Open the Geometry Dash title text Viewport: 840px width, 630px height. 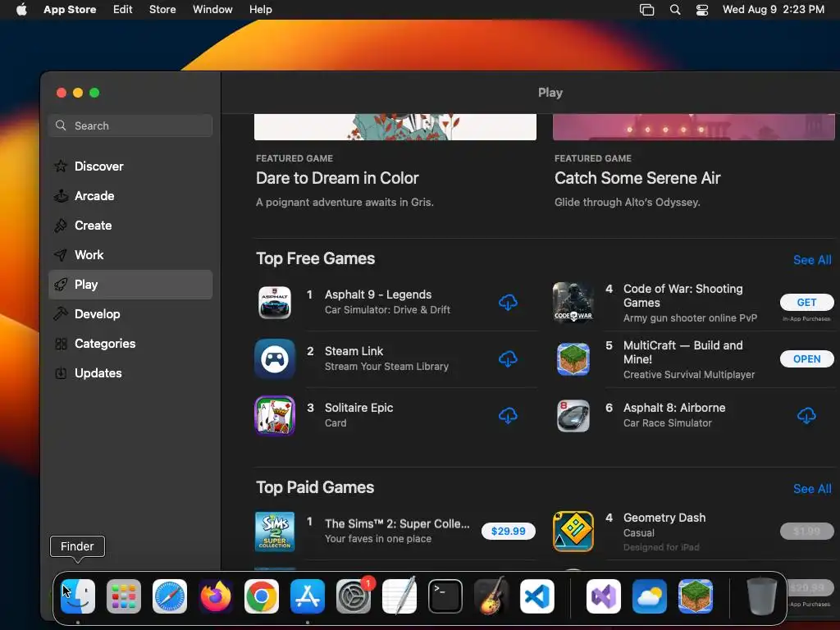pos(664,518)
